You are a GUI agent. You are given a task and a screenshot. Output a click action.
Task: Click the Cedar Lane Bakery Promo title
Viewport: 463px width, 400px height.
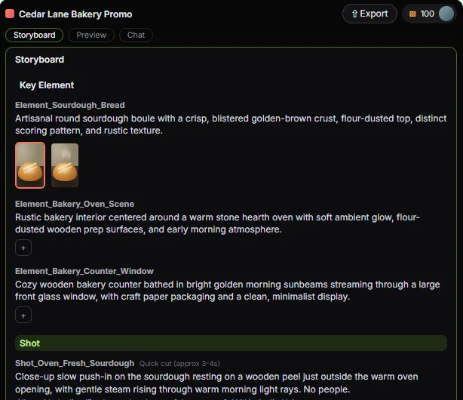pos(75,14)
